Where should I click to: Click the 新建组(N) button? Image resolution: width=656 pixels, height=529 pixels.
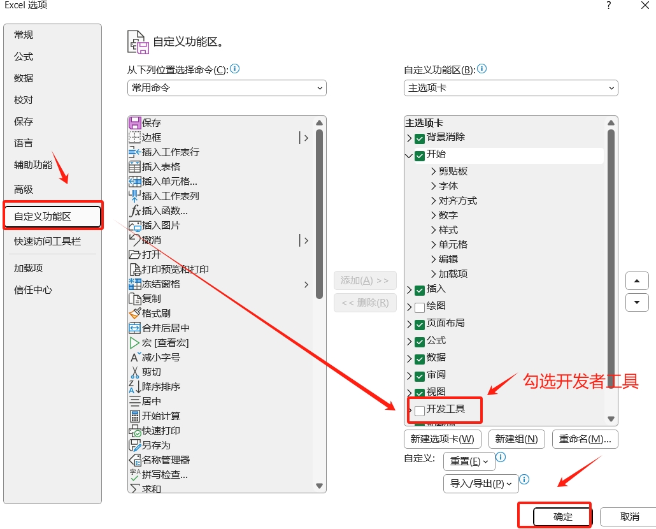point(517,439)
